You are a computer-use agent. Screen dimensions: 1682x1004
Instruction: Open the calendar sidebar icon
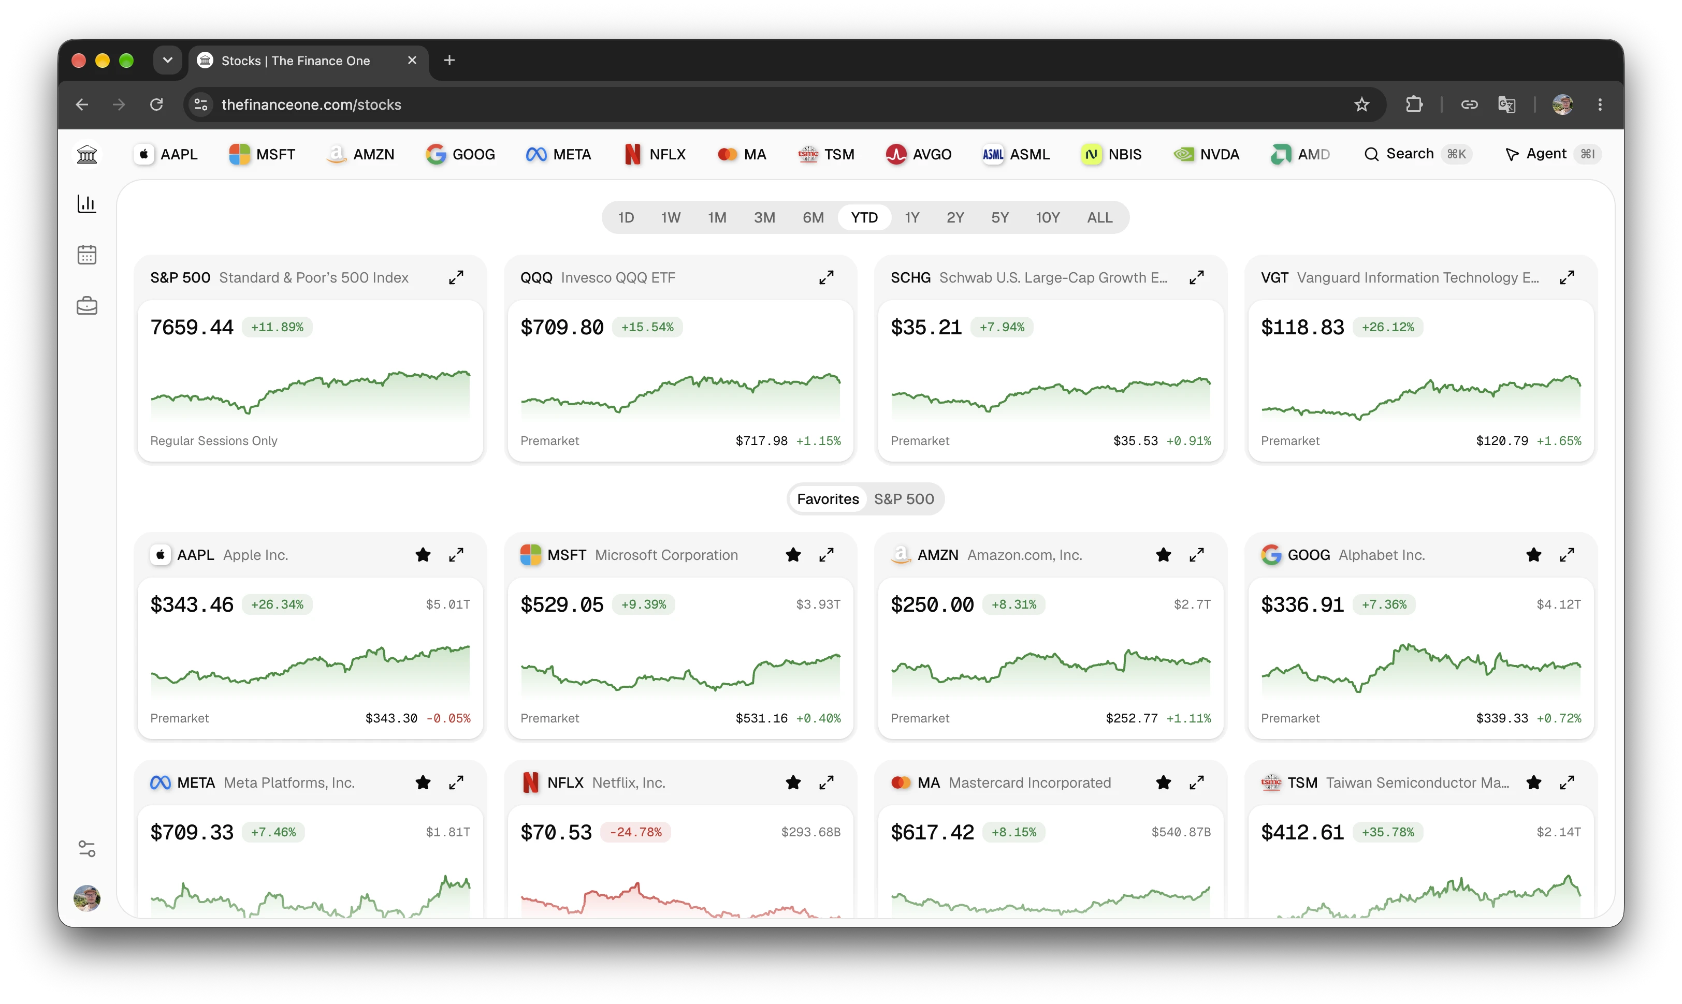86,255
